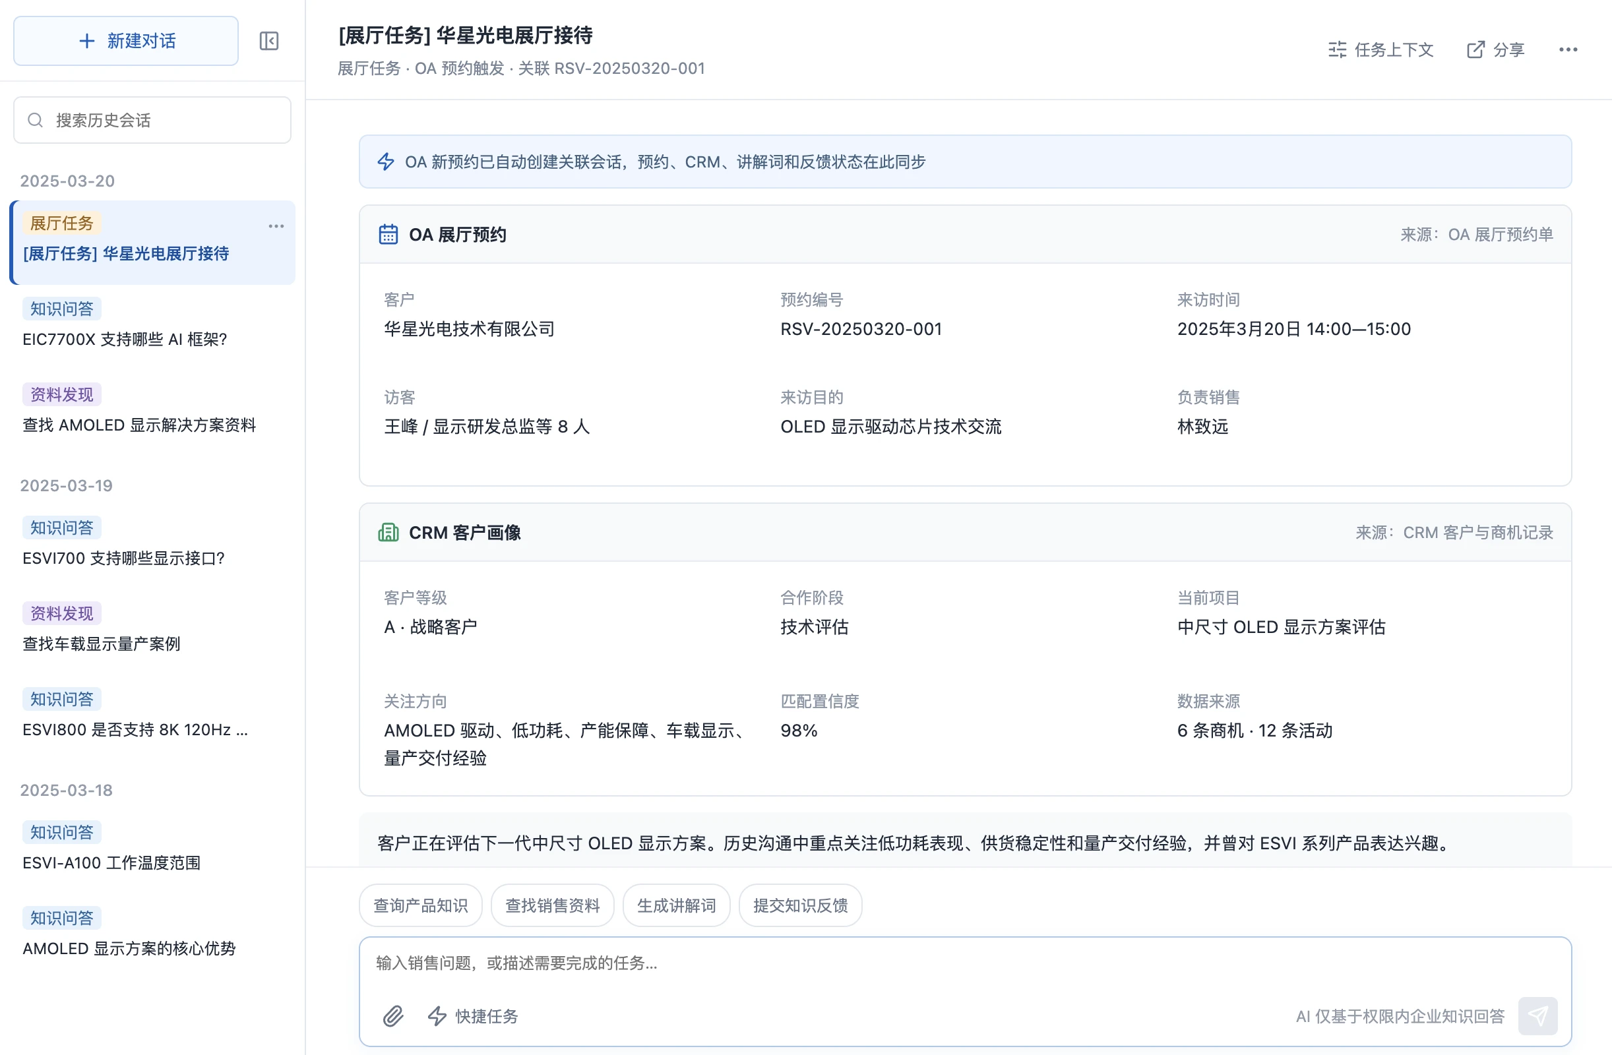Click the calendar icon beside OA 展厅预约
Viewport: 1612px width, 1055px height.
point(388,234)
